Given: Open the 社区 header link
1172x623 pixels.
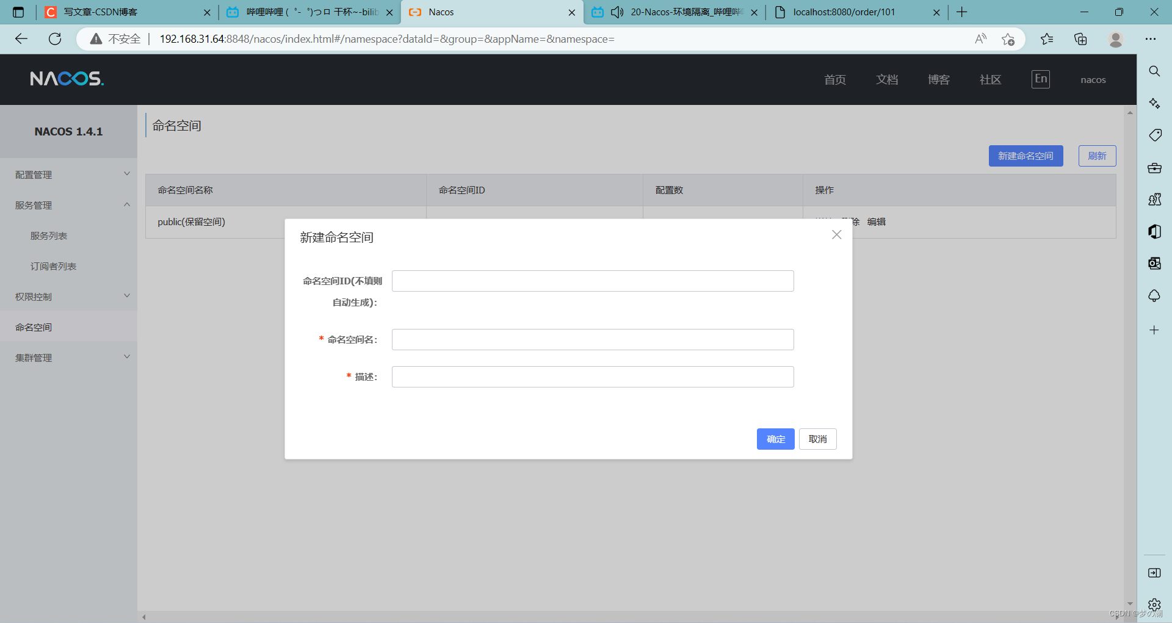Looking at the screenshot, I should (x=990, y=79).
